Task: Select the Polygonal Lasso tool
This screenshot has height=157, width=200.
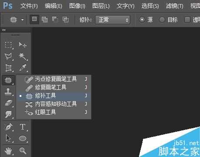Action: 8,57
